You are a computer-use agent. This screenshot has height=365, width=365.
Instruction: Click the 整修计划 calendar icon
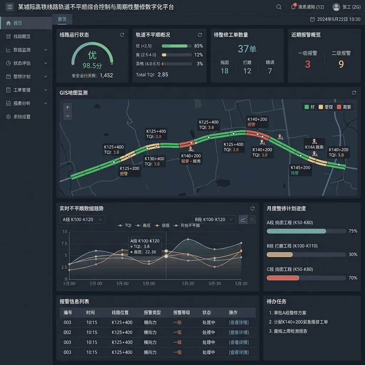(x=9, y=77)
